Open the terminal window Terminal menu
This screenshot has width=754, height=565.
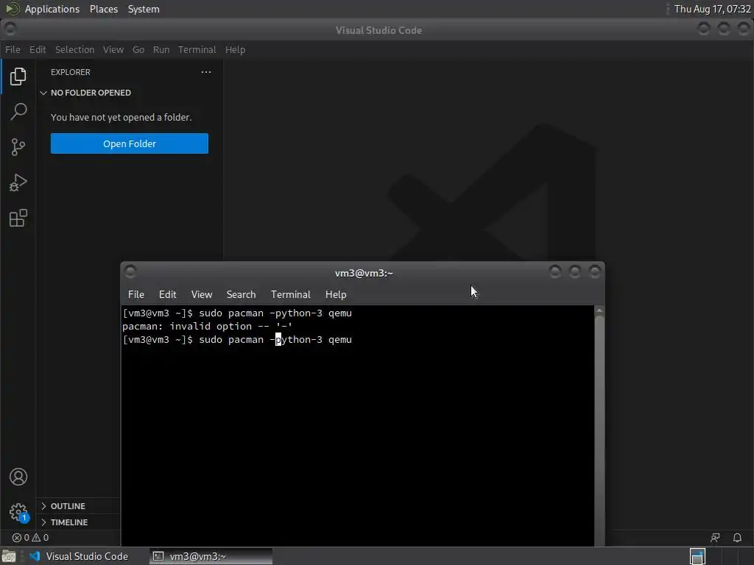click(x=290, y=294)
